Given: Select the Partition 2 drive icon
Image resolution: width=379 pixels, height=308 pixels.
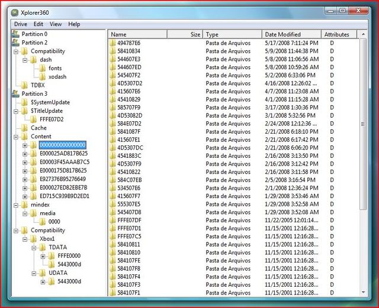Looking at the screenshot, I should [x=15, y=43].
